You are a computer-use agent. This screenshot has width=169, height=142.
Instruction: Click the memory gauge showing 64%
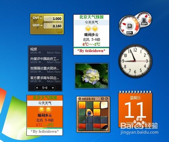click(145, 19)
